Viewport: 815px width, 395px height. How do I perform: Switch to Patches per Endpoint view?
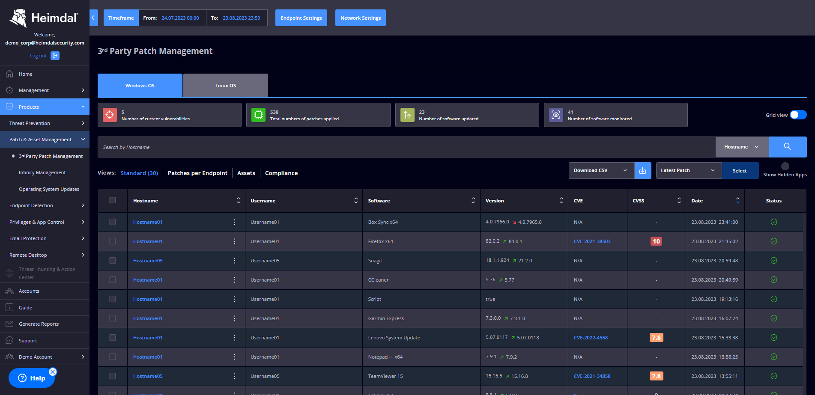click(x=197, y=173)
